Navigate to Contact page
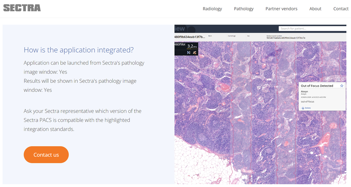351x187 pixels. tap(341, 9)
